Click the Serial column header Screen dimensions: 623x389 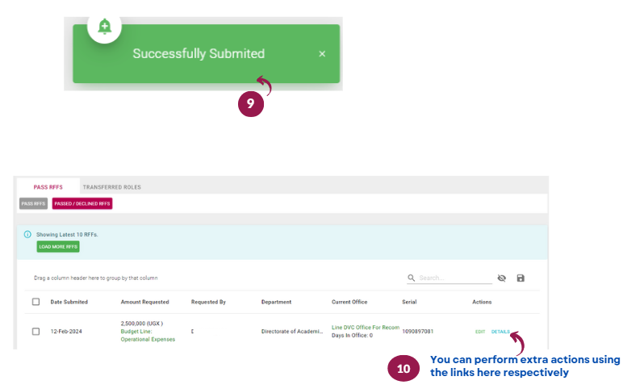(409, 302)
